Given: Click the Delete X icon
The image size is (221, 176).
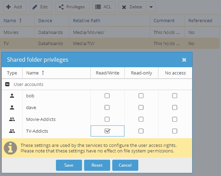Looking at the screenshot, I should pos(124,7).
